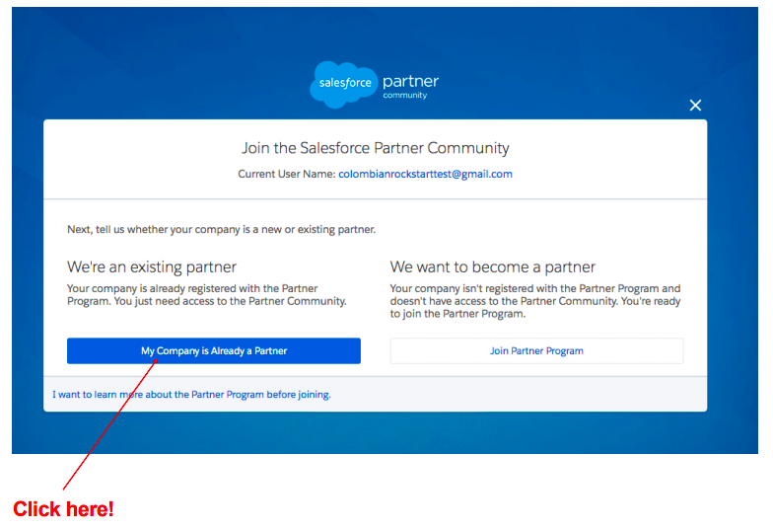Click the 'already registered' existing partner description
773x529 pixels.
pyautogui.click(x=207, y=295)
